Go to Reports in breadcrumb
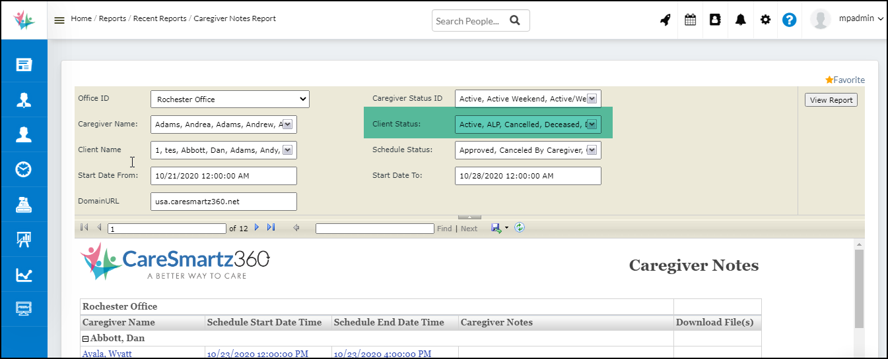This screenshot has width=888, height=359. (112, 18)
